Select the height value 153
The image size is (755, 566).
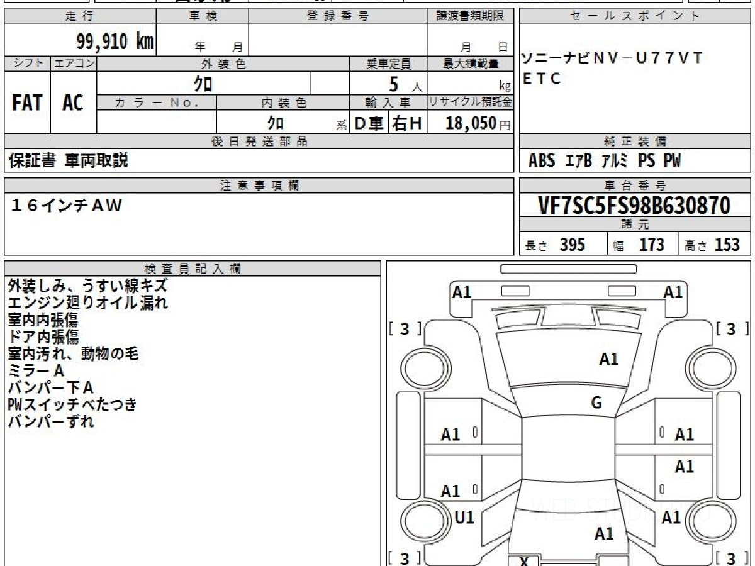pyautogui.click(x=727, y=245)
